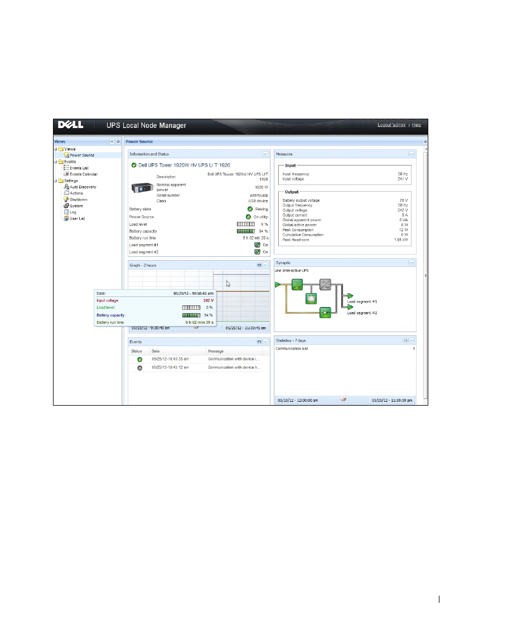Click the grey inverter block in Synoptic

coord(325,284)
